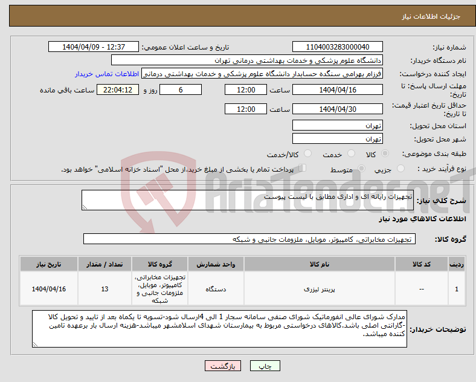This screenshot has height=382, width=476.
Task: Click the price validity 12:00 time field
Action: point(246,109)
